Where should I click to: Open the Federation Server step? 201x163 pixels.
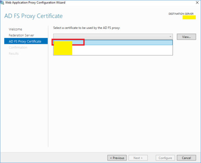(x=22, y=35)
